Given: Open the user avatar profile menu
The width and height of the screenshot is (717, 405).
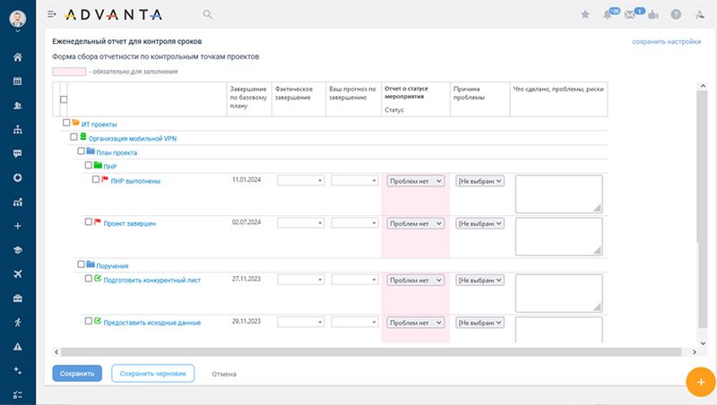Looking at the screenshot, I should coord(17,17).
